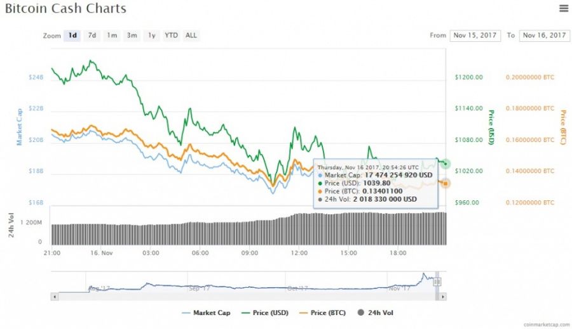Click the navigator right scroll arrow
Image resolution: width=572 pixels, height=329 pixels.
coord(443,297)
